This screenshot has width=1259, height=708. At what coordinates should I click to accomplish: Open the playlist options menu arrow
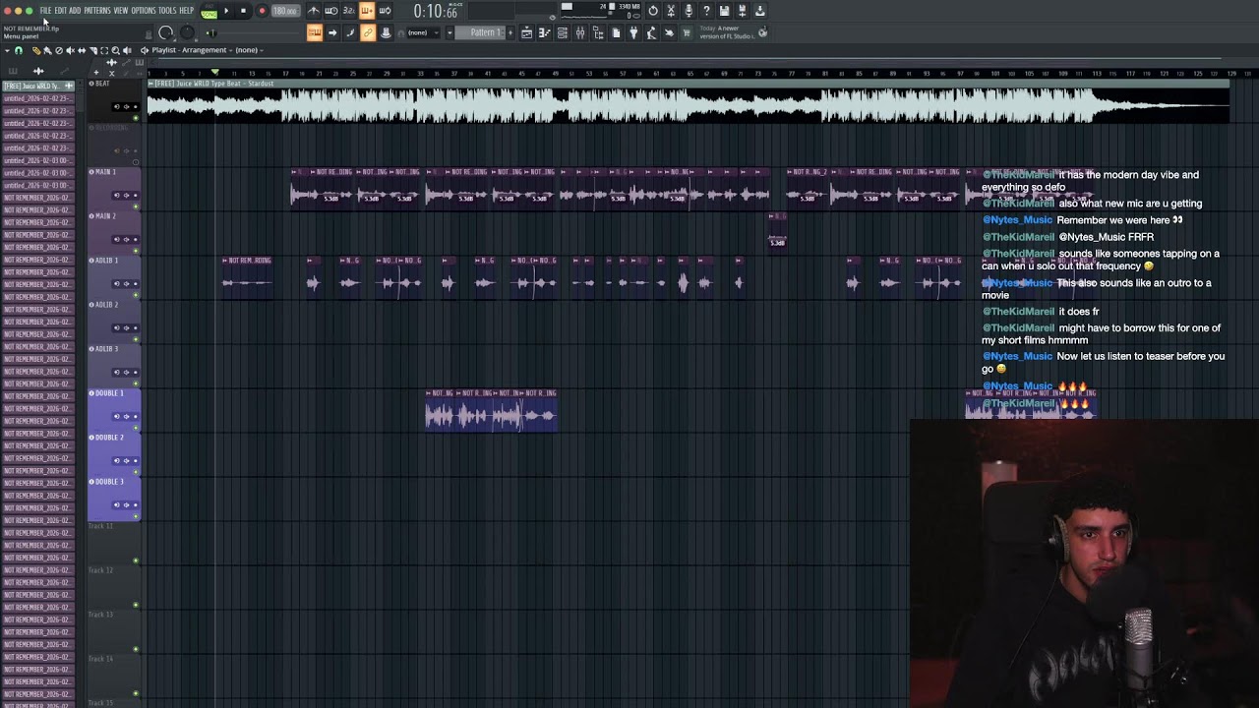coord(7,50)
